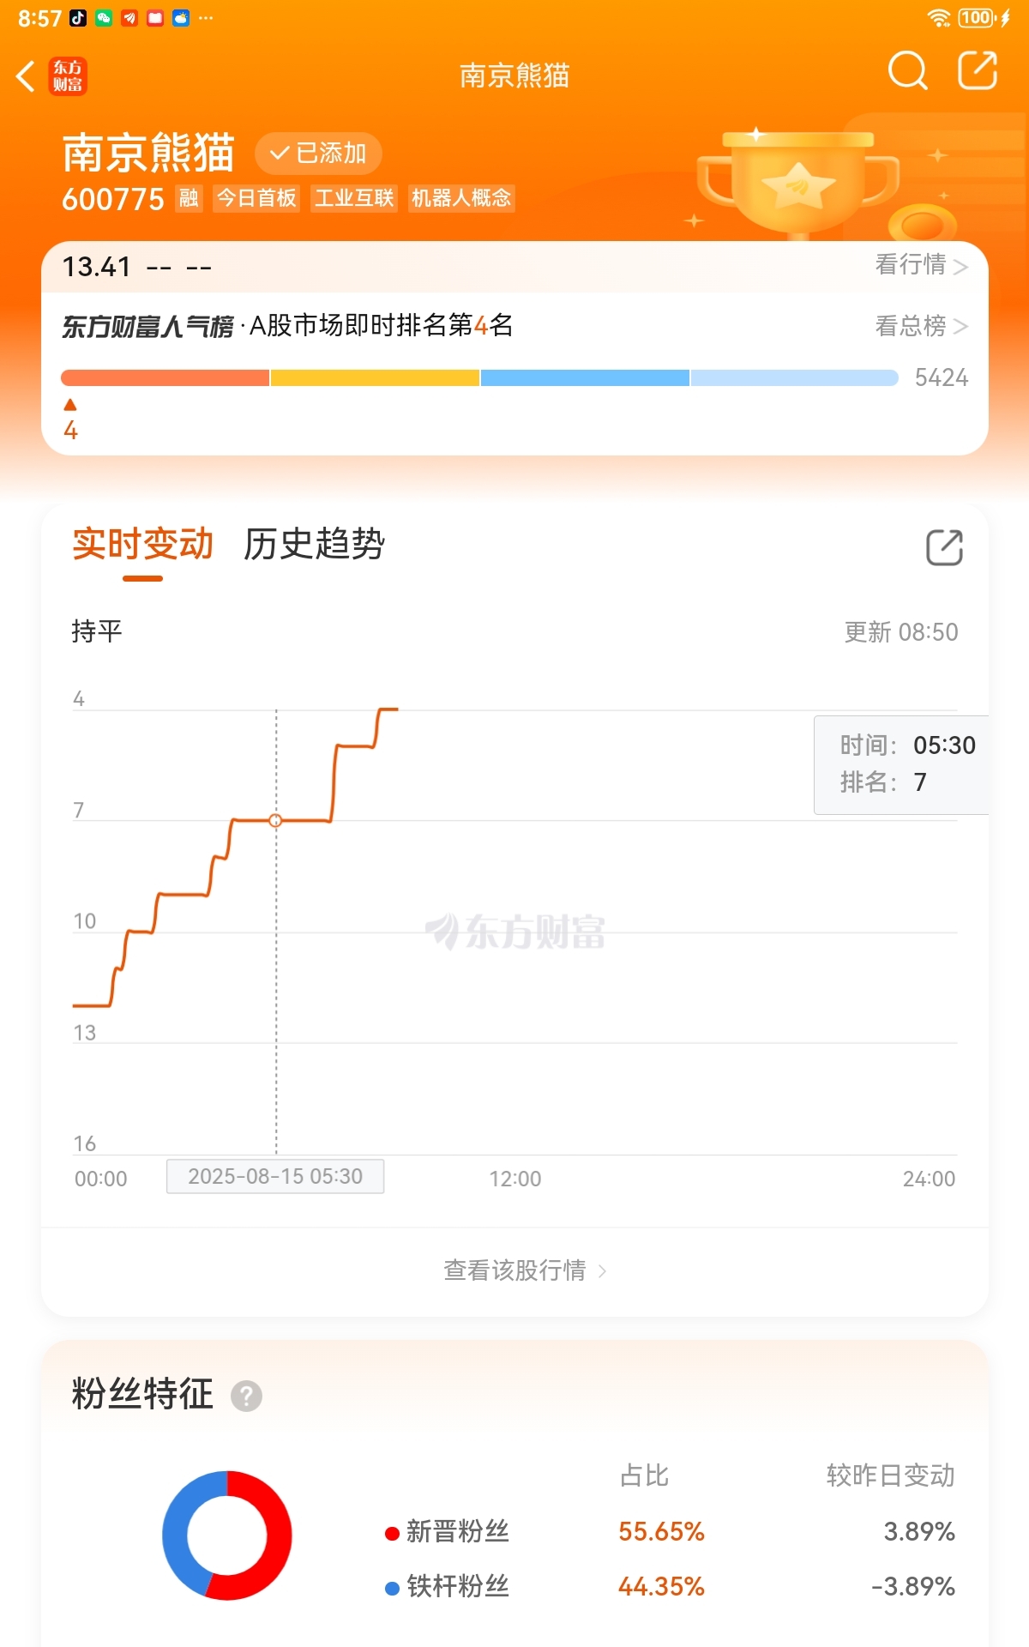Expand 看行情 chevron link
The image size is (1029, 1647).
(x=921, y=265)
